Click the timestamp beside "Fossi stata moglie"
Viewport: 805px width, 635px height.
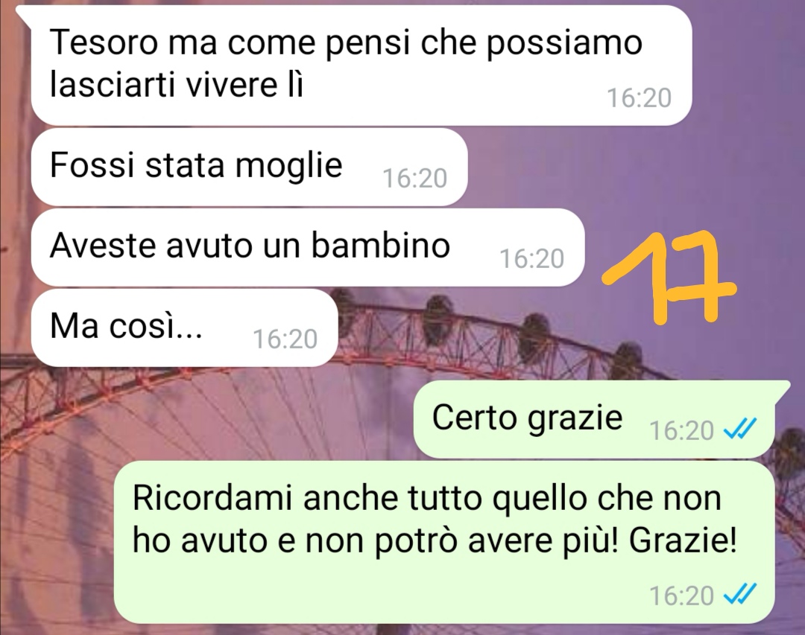point(415,179)
